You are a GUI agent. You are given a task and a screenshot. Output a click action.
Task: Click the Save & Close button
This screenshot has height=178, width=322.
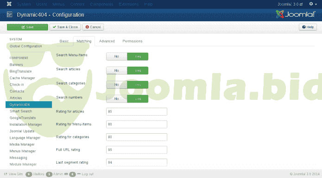[x=65, y=27]
